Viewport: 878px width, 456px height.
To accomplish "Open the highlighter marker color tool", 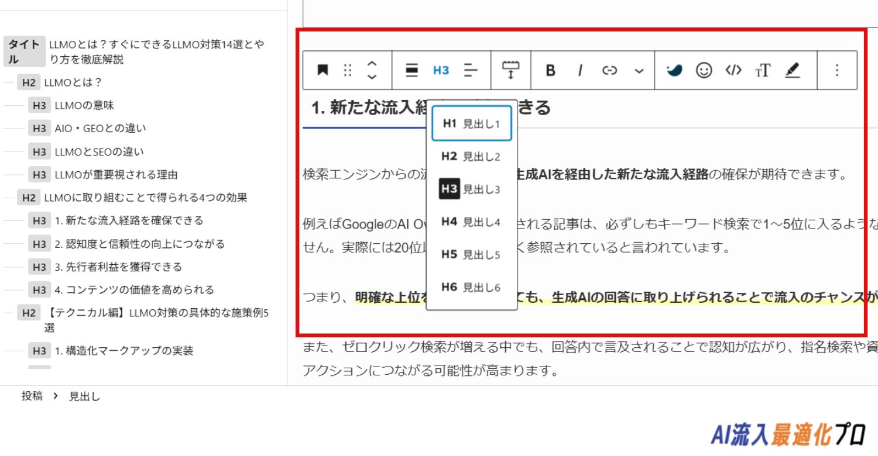I will (792, 70).
